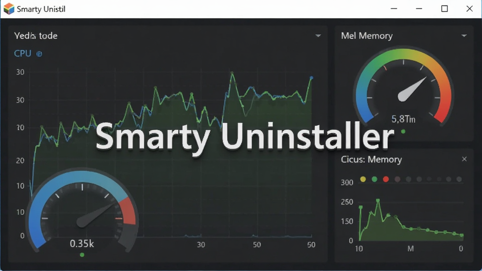Viewport: 482px width, 271px height.
Task: Toggle the yellow legend dot
Action: click(363, 179)
